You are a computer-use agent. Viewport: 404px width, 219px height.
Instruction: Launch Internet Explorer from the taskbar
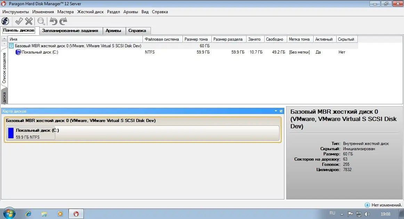pyautogui.click(x=29, y=214)
